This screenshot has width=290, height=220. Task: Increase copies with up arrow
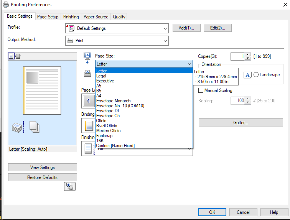[x=248, y=55]
